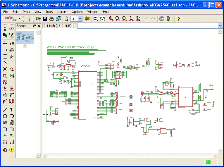The width and height of the screenshot is (224, 167).
Task: Open the Display layers tool
Action: click(x=5, y=35)
